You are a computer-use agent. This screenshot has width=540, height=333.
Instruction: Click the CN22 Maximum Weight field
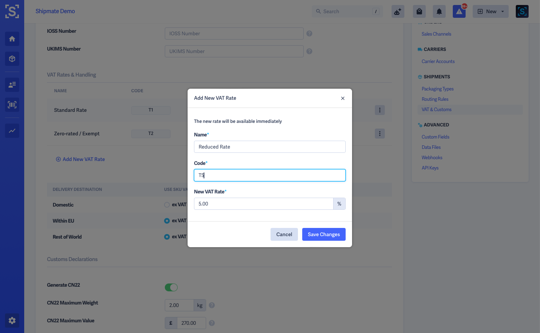pyautogui.click(x=179, y=305)
